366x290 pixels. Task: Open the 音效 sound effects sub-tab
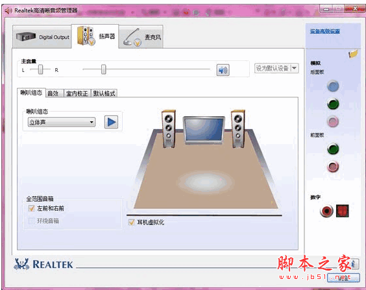[x=55, y=93]
